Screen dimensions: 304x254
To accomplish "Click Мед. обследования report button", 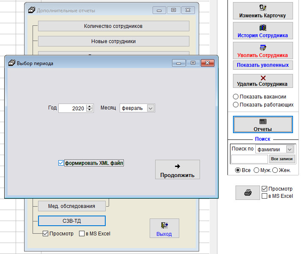I will pyautogui.click(x=72, y=206).
